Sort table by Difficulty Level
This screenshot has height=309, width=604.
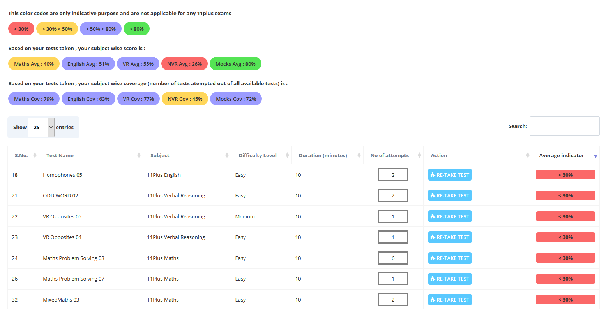pyautogui.click(x=287, y=155)
